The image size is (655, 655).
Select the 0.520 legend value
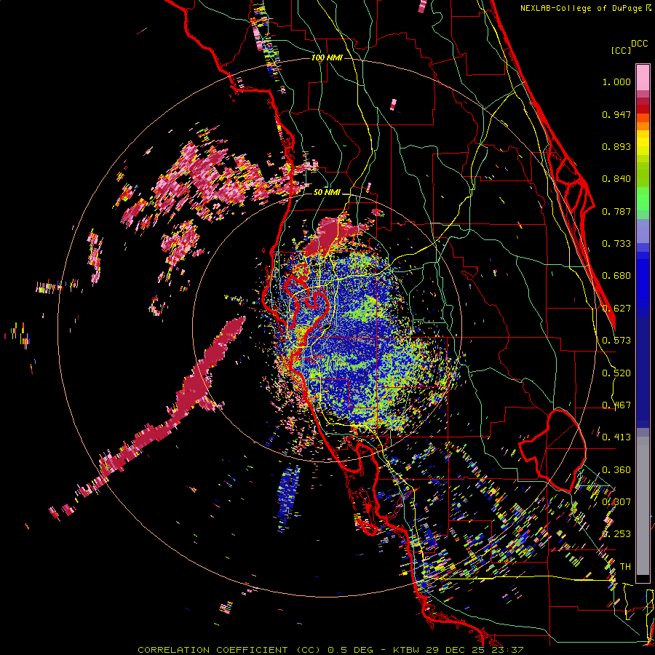[616, 373]
